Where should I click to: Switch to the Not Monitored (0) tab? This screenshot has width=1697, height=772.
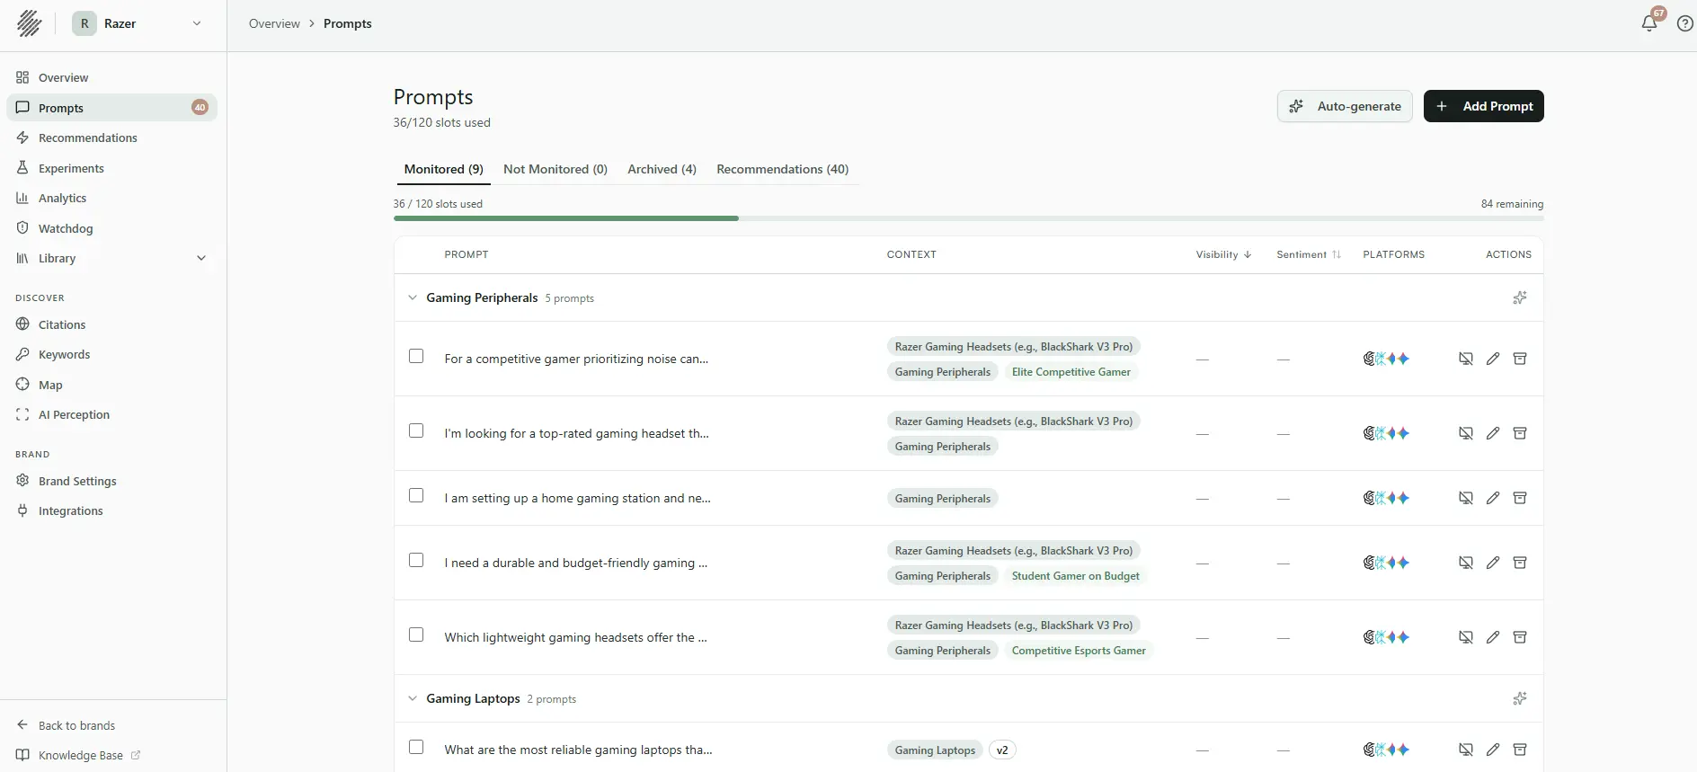click(x=555, y=169)
